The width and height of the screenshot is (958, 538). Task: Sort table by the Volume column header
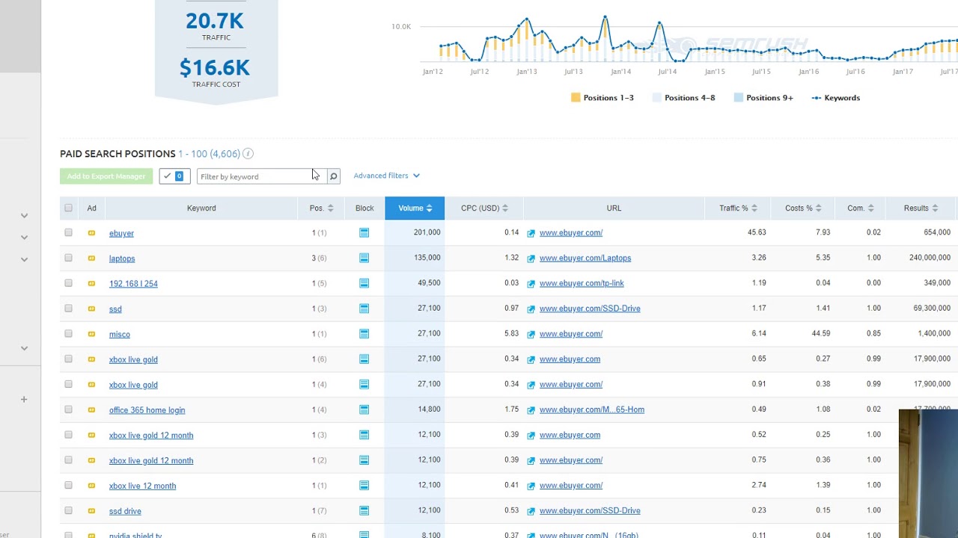415,208
